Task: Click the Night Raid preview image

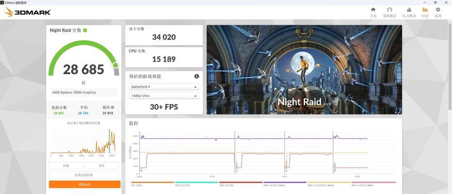Action: click(x=304, y=70)
